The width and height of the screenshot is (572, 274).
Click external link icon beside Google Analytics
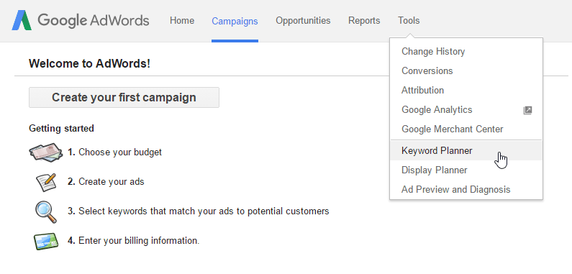point(527,110)
